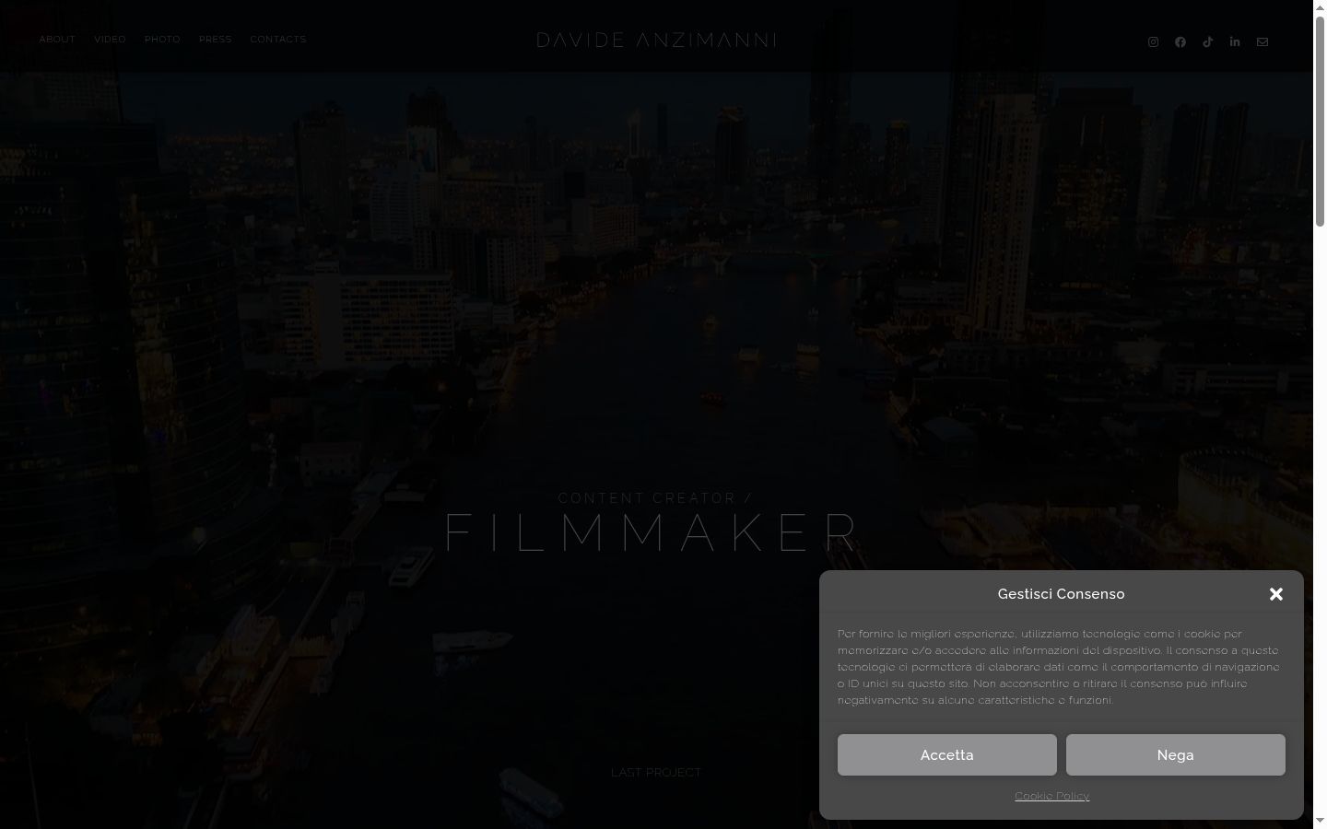Click the Nega cookie button
This screenshot has height=829, width=1327.
(1176, 754)
